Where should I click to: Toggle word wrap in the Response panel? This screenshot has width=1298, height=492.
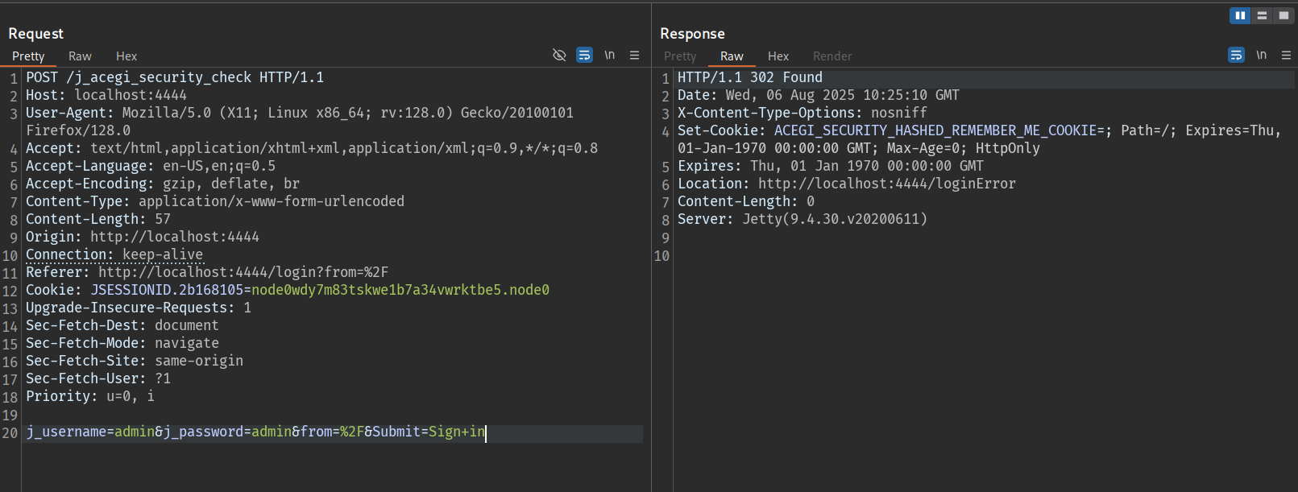click(1236, 55)
